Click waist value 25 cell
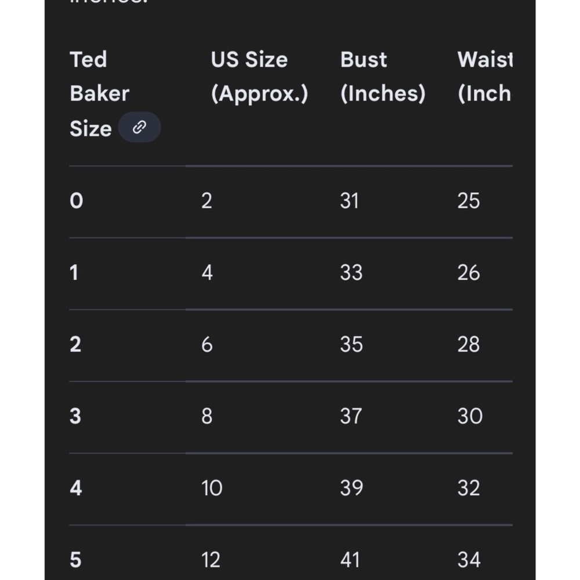 pos(469,201)
